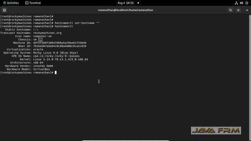Click the standalone hostnamectl command line

tap(64, 26)
